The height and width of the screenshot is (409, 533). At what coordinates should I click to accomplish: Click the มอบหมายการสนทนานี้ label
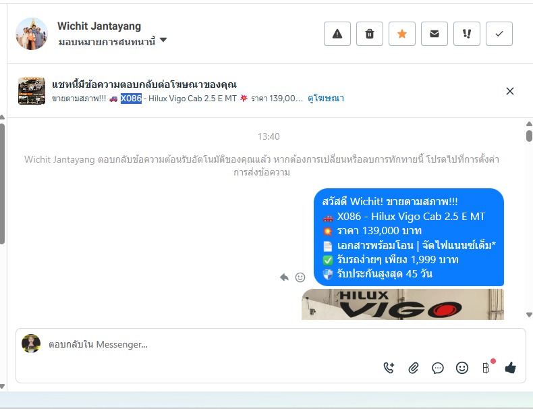tap(107, 42)
